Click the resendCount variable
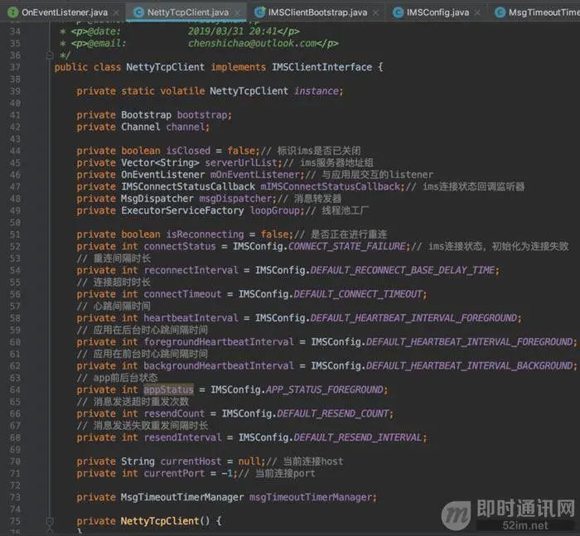 (174, 413)
